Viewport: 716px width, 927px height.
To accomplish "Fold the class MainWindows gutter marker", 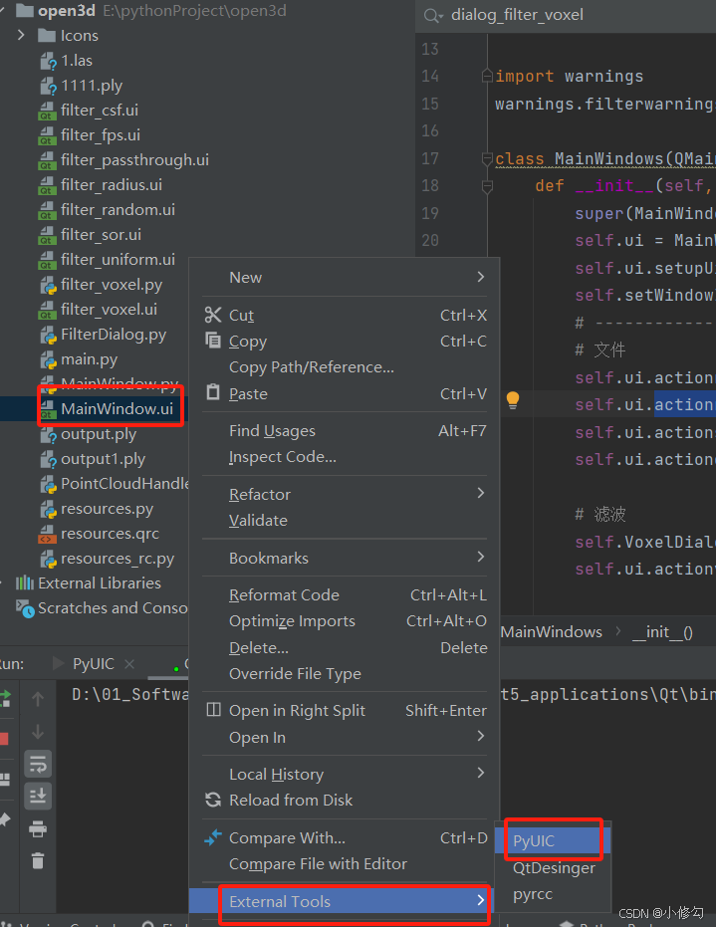I will point(487,159).
